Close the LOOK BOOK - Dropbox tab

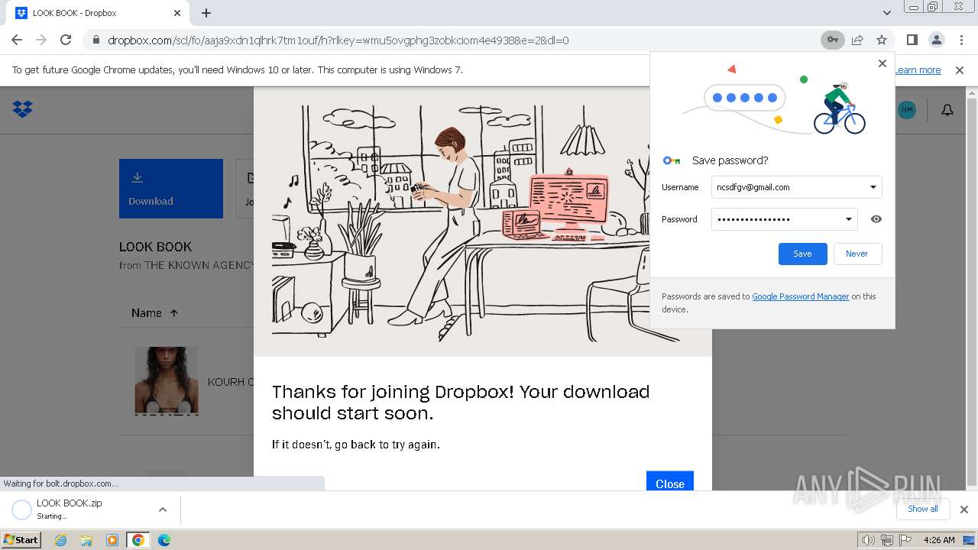176,13
